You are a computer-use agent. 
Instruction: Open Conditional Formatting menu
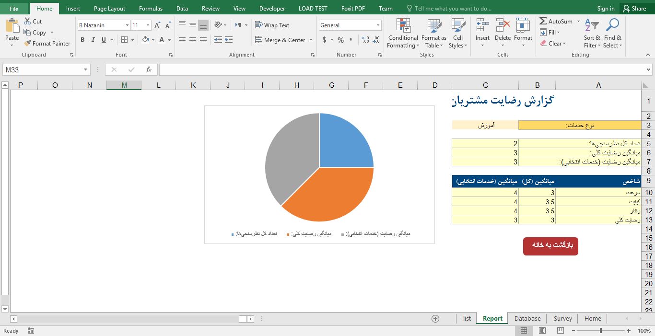point(403,34)
